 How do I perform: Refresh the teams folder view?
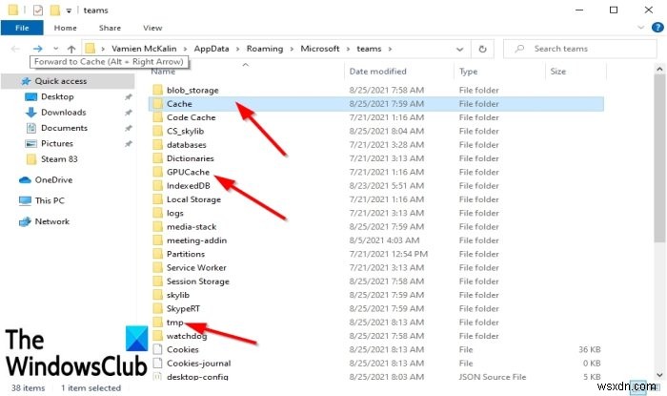click(x=482, y=49)
